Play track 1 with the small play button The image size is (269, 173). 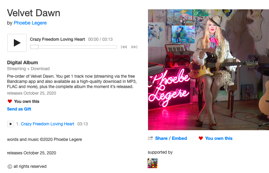tap(10, 124)
